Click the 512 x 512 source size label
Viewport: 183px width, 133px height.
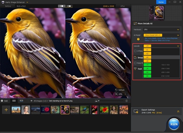[x=21, y=6]
